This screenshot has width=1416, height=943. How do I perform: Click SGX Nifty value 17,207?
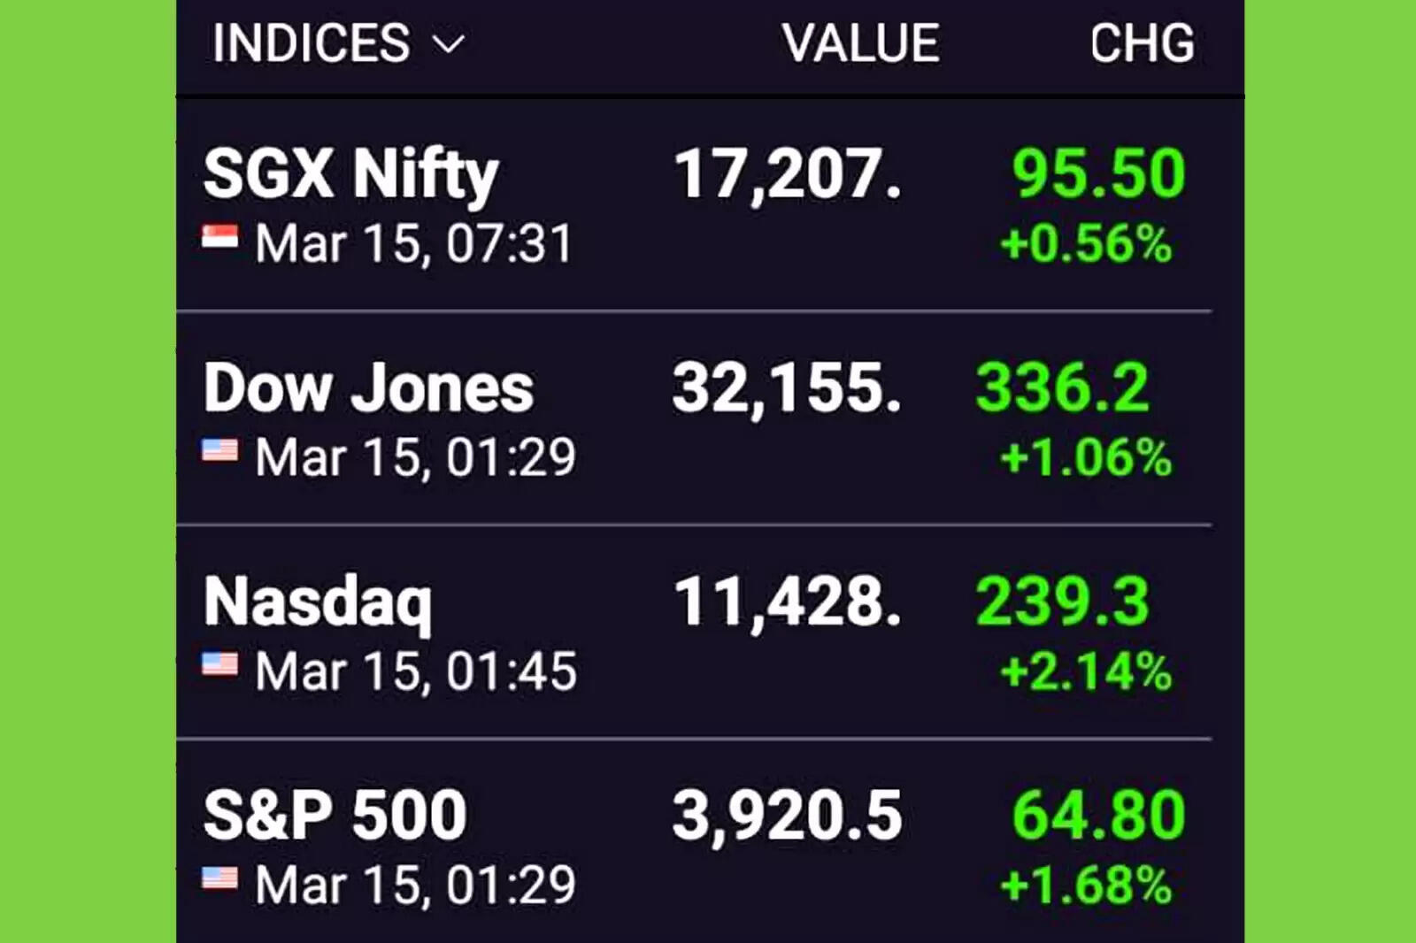pos(788,173)
